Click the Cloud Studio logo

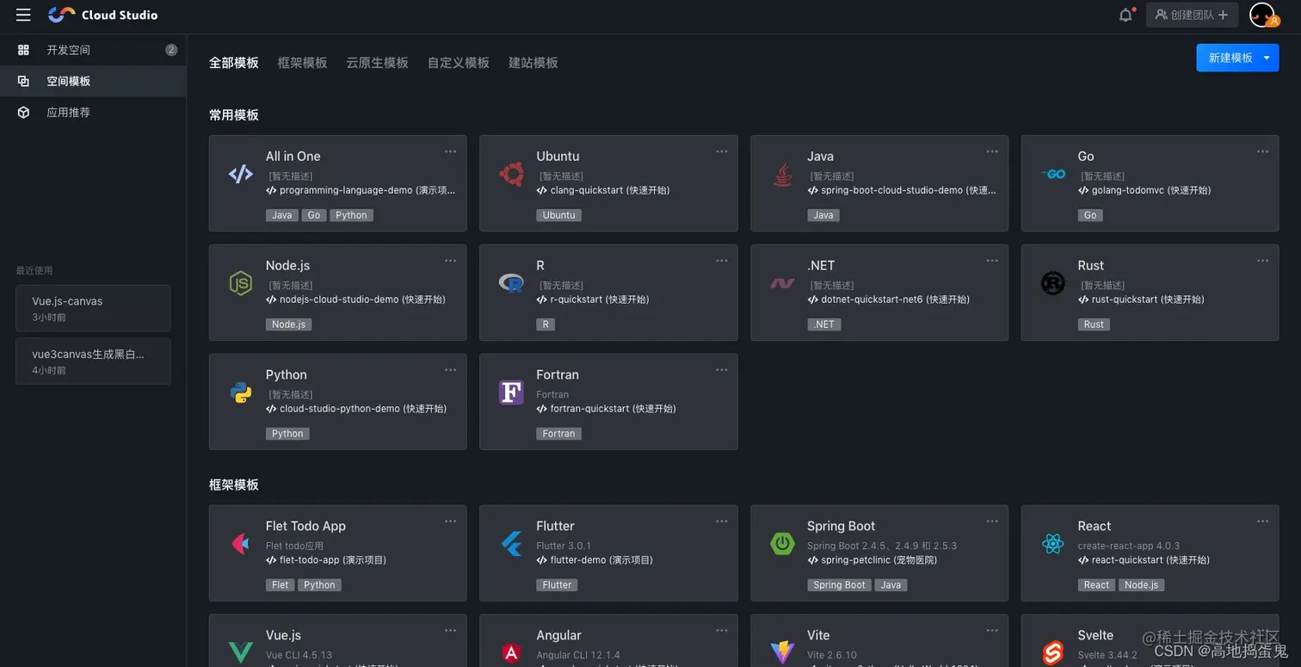[x=102, y=15]
